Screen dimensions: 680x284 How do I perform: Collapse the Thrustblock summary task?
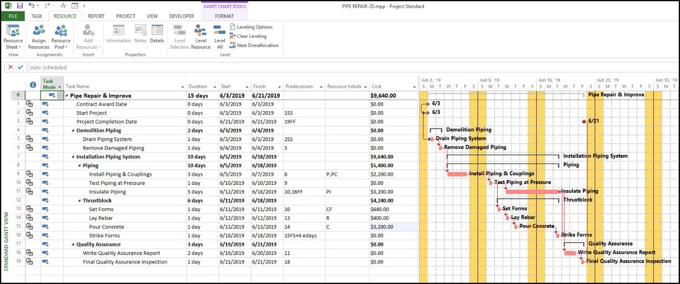click(x=80, y=201)
